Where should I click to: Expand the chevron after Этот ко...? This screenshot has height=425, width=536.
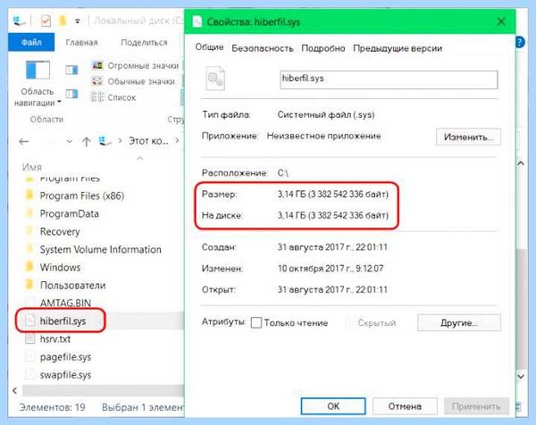pyautogui.click(x=177, y=140)
